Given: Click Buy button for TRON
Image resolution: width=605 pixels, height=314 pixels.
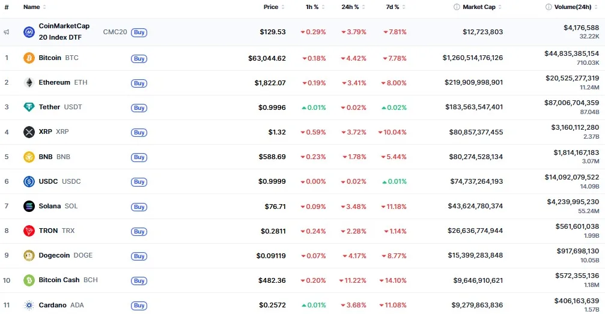Looking at the screenshot, I should pos(139,232).
